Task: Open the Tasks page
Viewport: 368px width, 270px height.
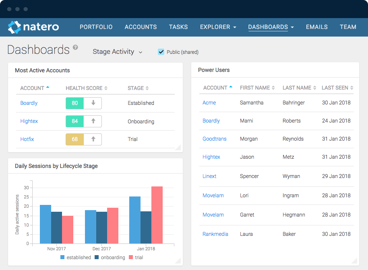Action: 178,27
